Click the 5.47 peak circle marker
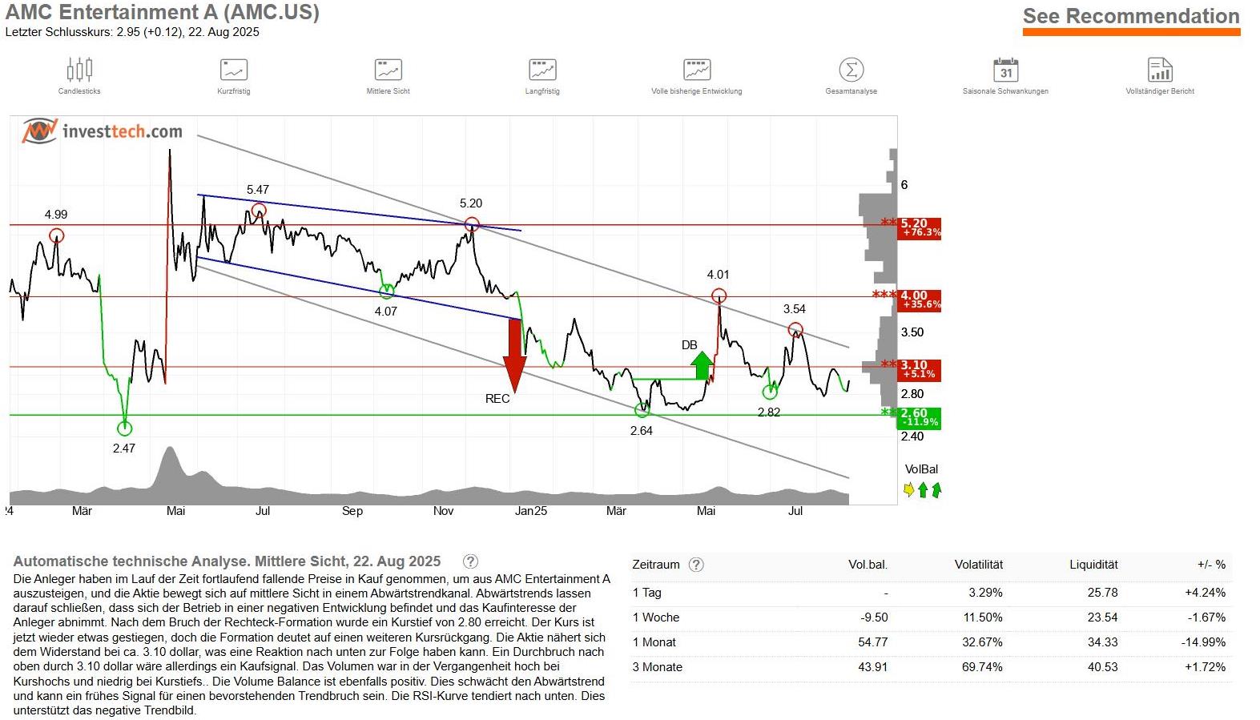The height and width of the screenshot is (720, 1260). tap(259, 211)
